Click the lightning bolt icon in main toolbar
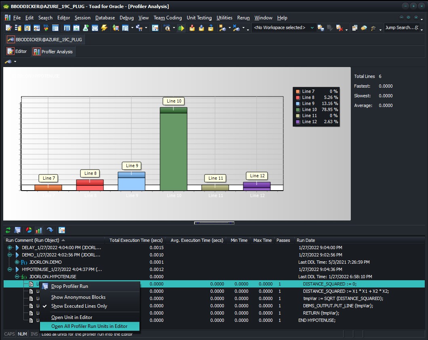Screen dimensions: 428x340 pos(104,28)
